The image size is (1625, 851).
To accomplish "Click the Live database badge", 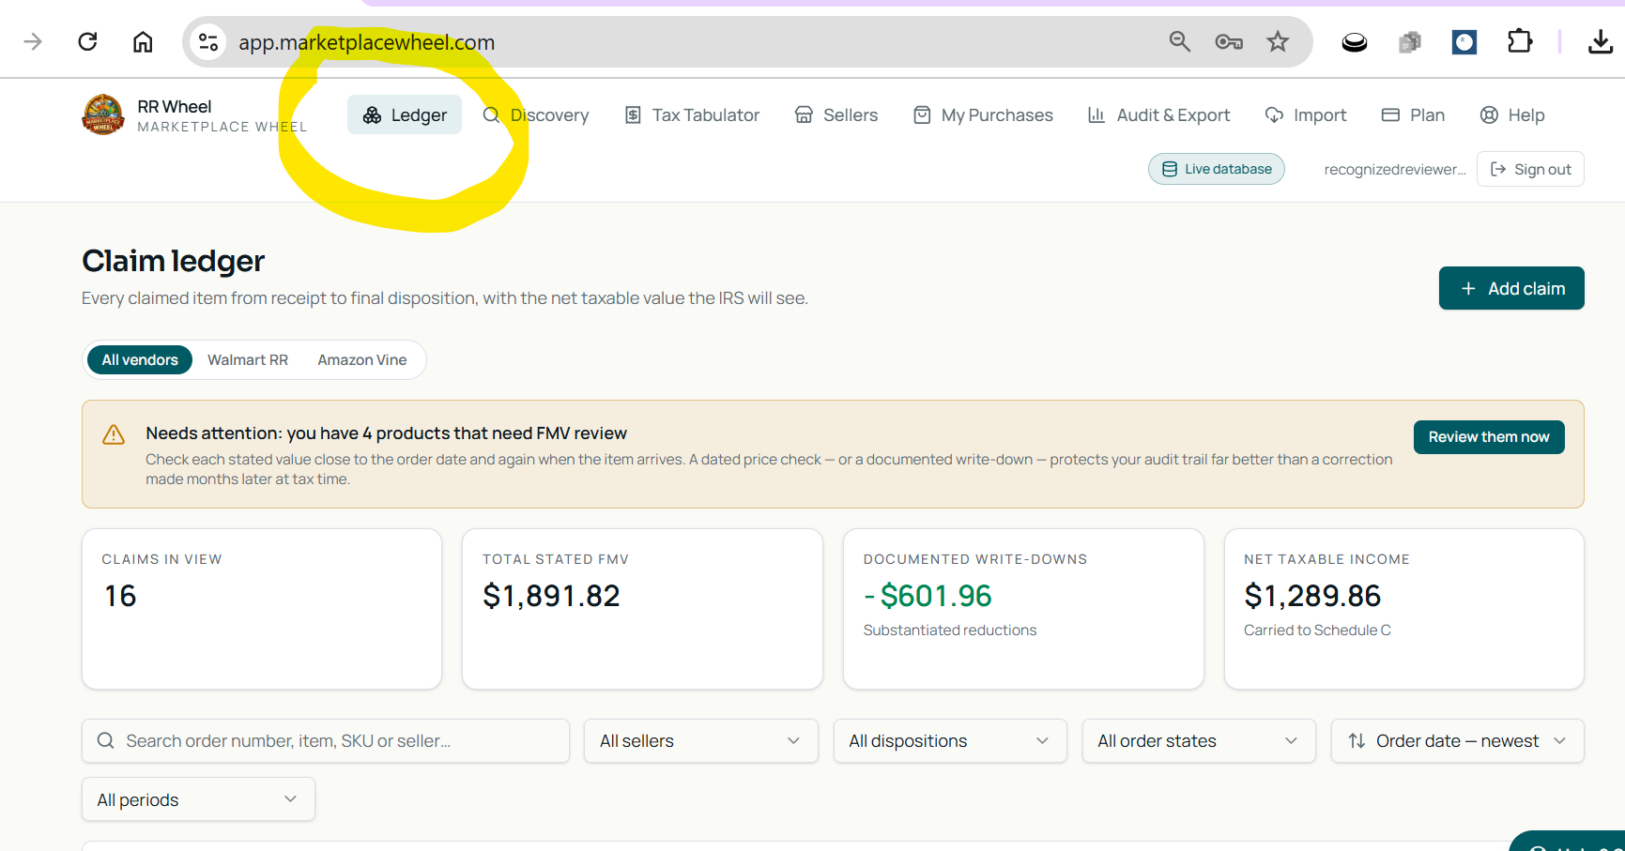I will click(x=1217, y=169).
